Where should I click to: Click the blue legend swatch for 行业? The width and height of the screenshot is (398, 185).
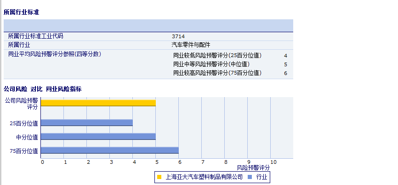[250, 177]
